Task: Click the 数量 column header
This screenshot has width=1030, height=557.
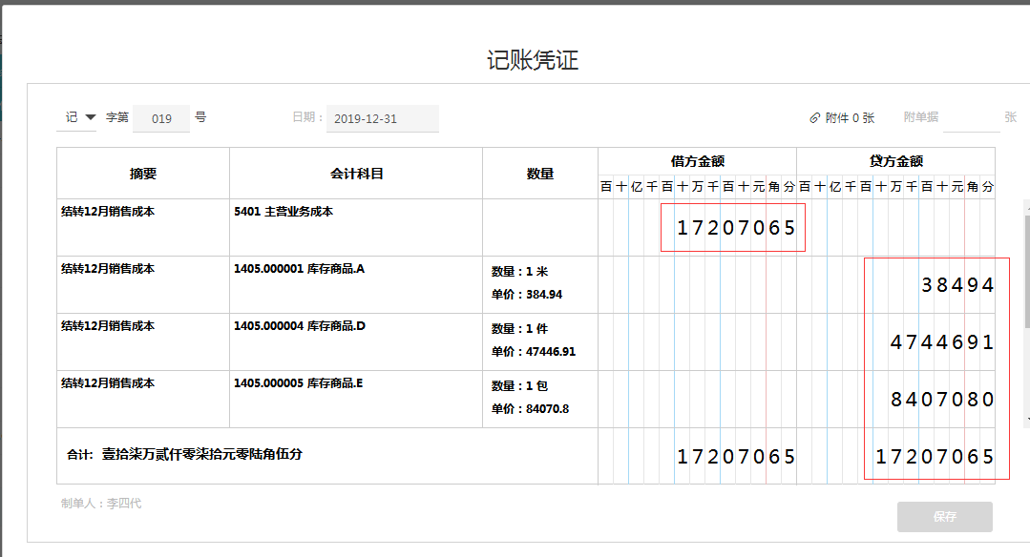Action: [x=540, y=174]
